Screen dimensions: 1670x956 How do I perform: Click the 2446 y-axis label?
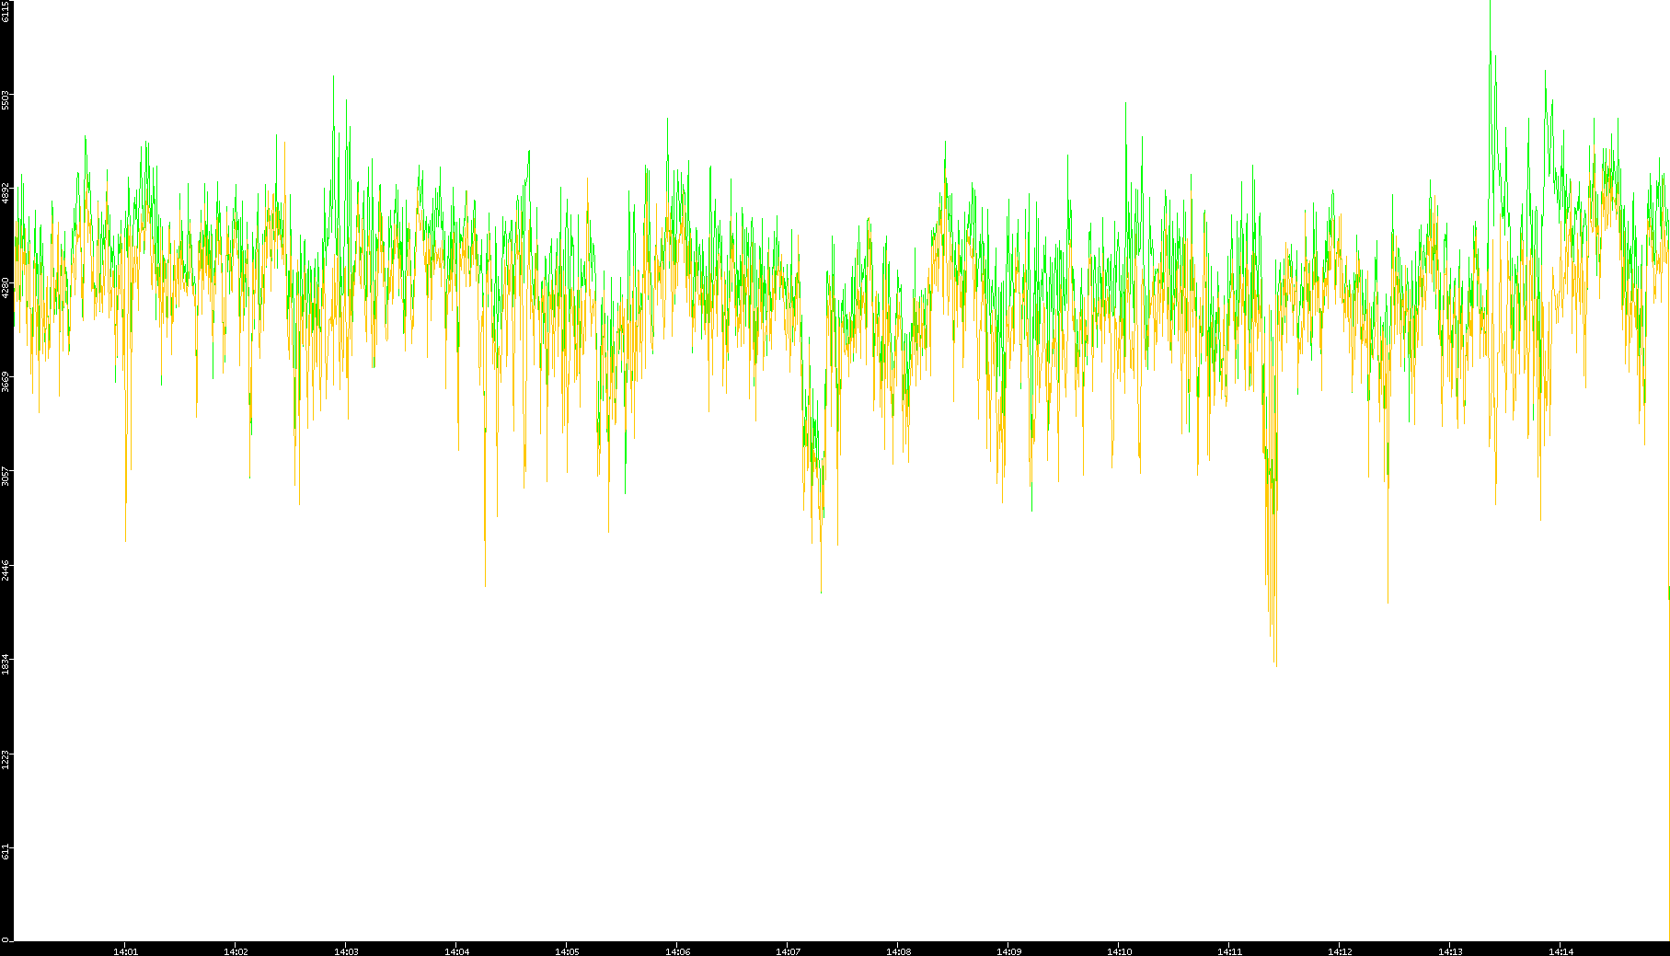[6, 570]
